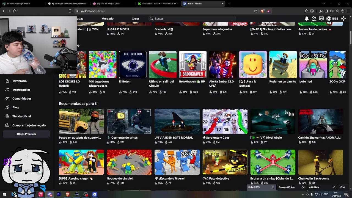Open the Mercado nav item
Viewport: 352px width, 198px height.
(x=108, y=19)
